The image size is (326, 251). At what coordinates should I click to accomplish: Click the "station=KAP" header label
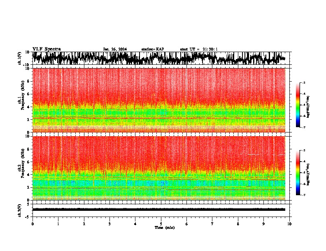tap(153, 49)
